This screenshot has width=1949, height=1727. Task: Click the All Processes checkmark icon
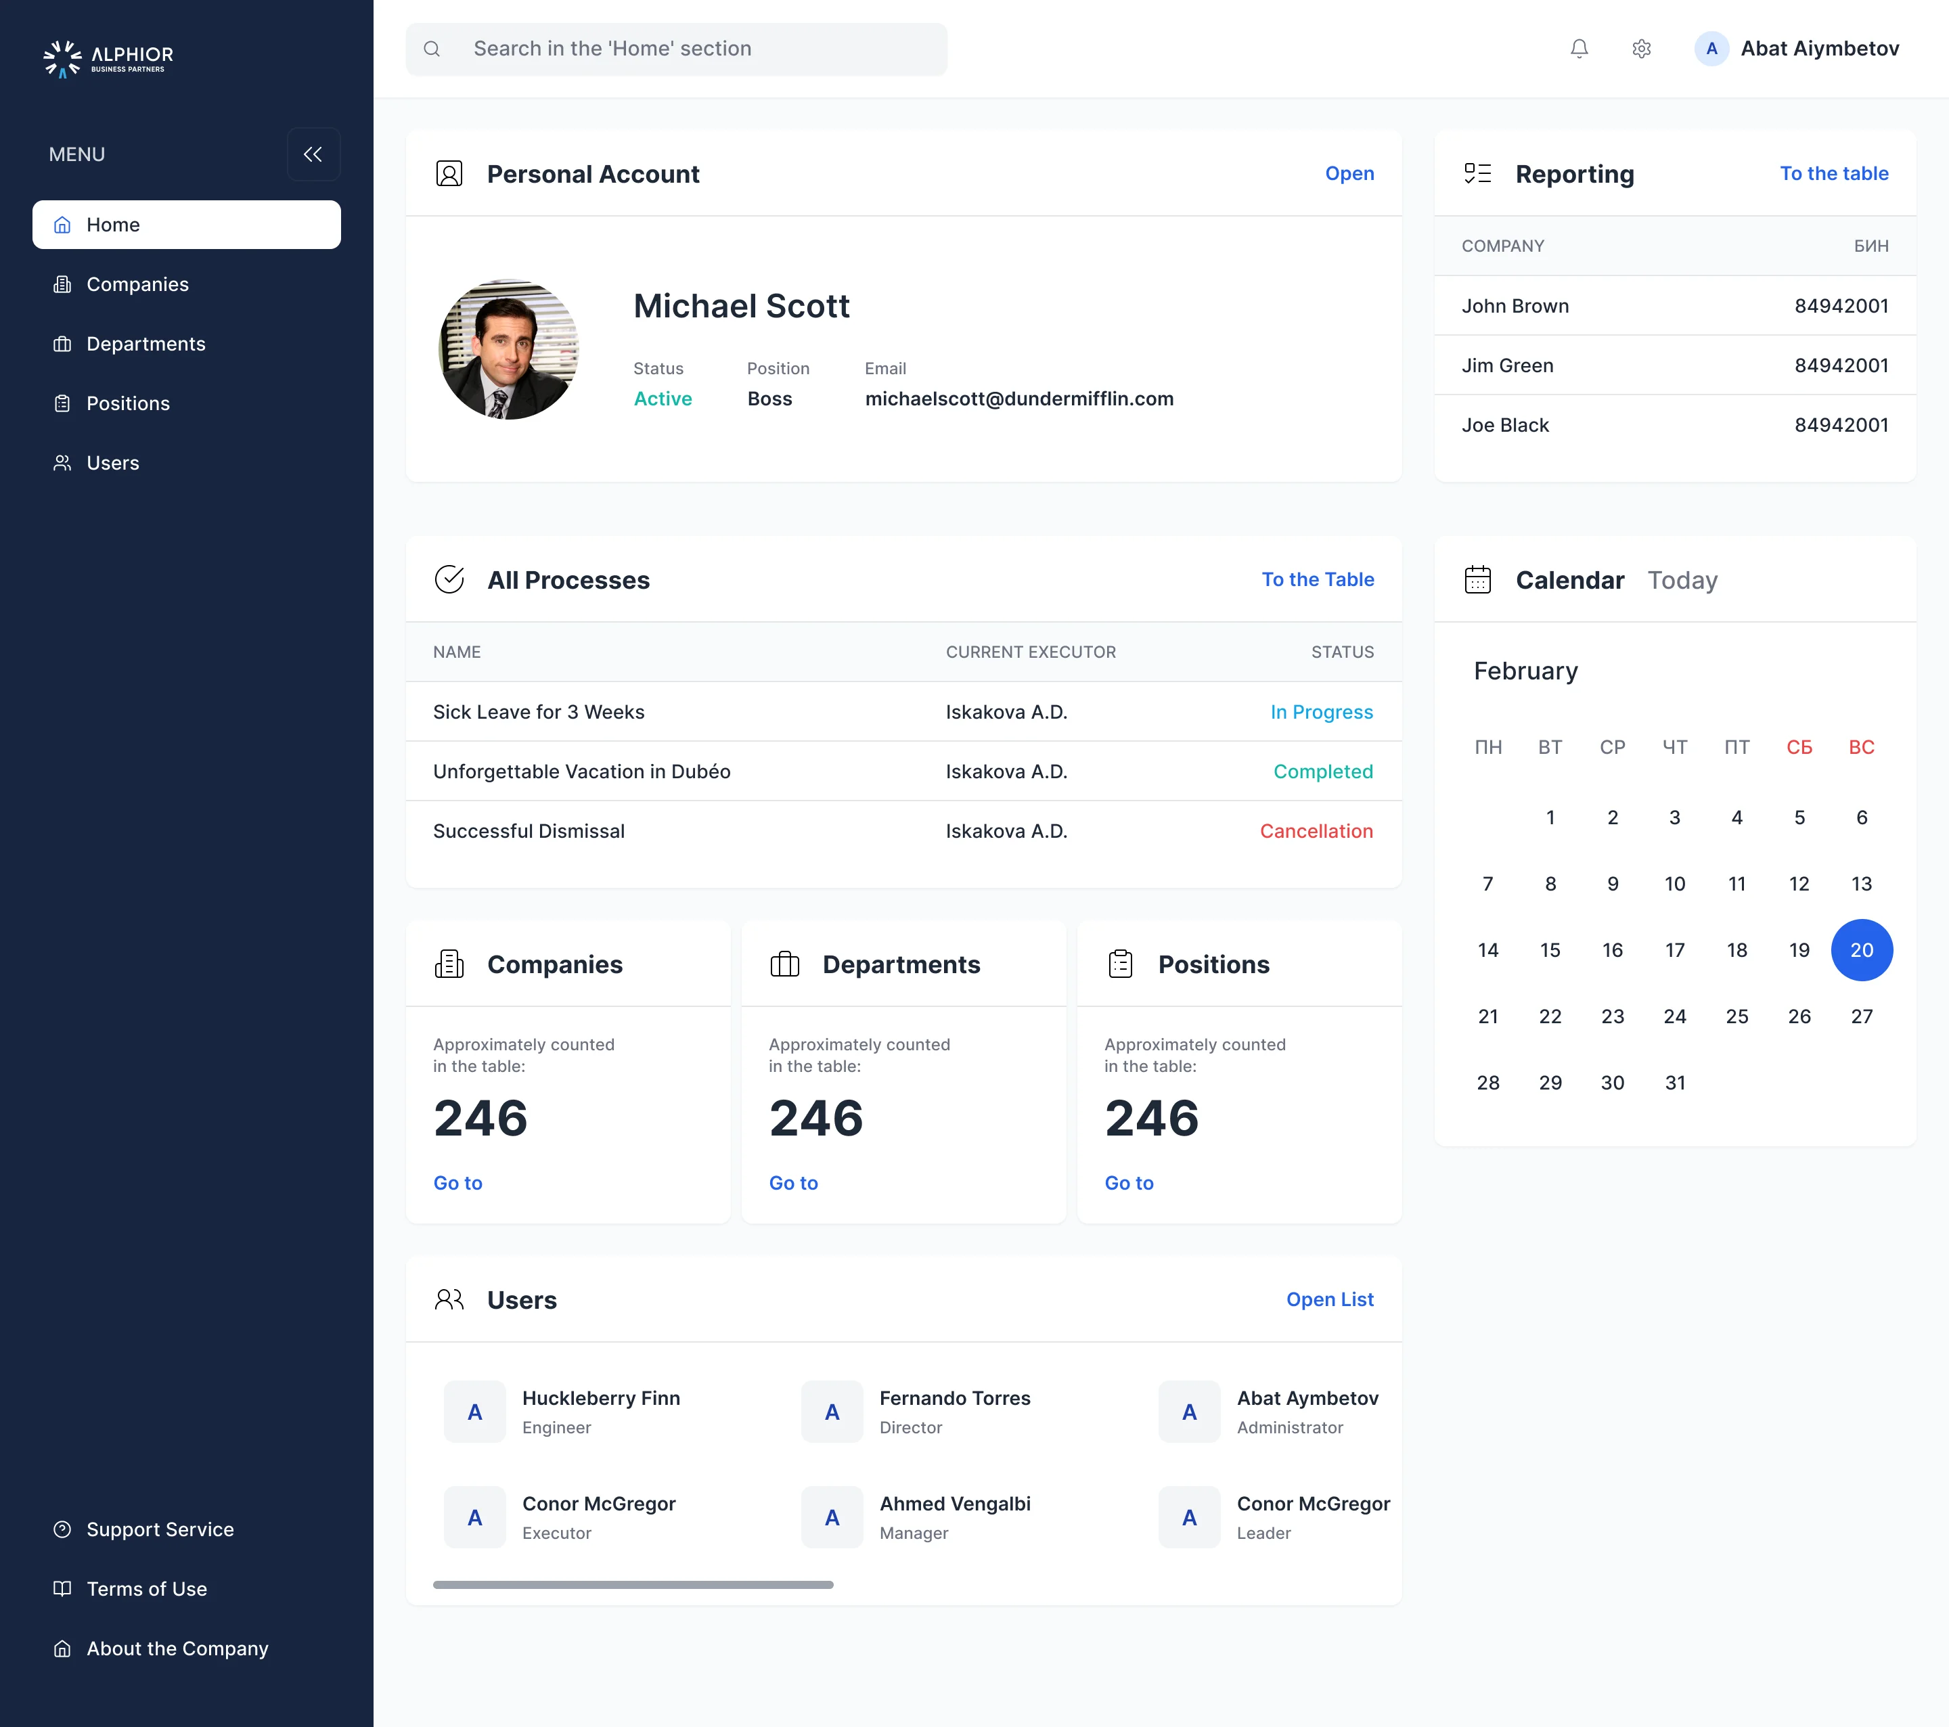pyautogui.click(x=449, y=580)
